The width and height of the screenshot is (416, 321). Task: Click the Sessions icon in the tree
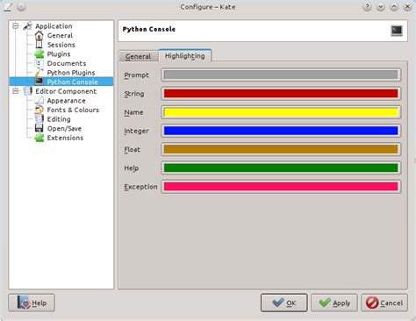39,45
